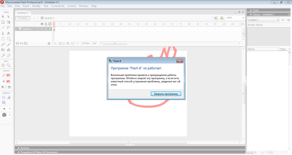Expand Properties & Filters & Parameters panel
Viewport: 292px width, 155px height.
coord(18,152)
